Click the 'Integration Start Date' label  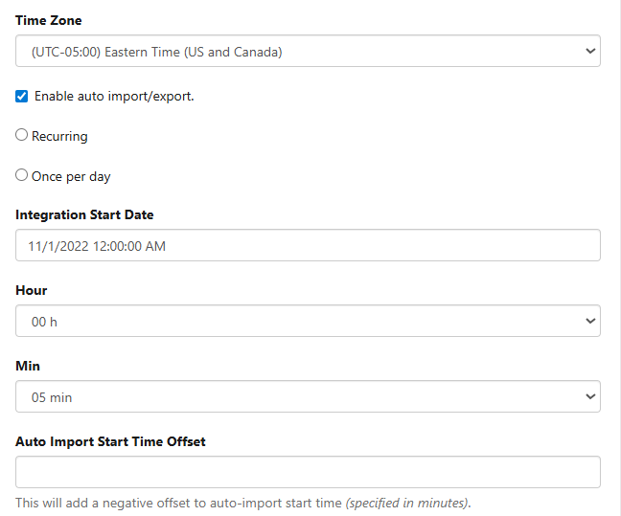coord(84,214)
